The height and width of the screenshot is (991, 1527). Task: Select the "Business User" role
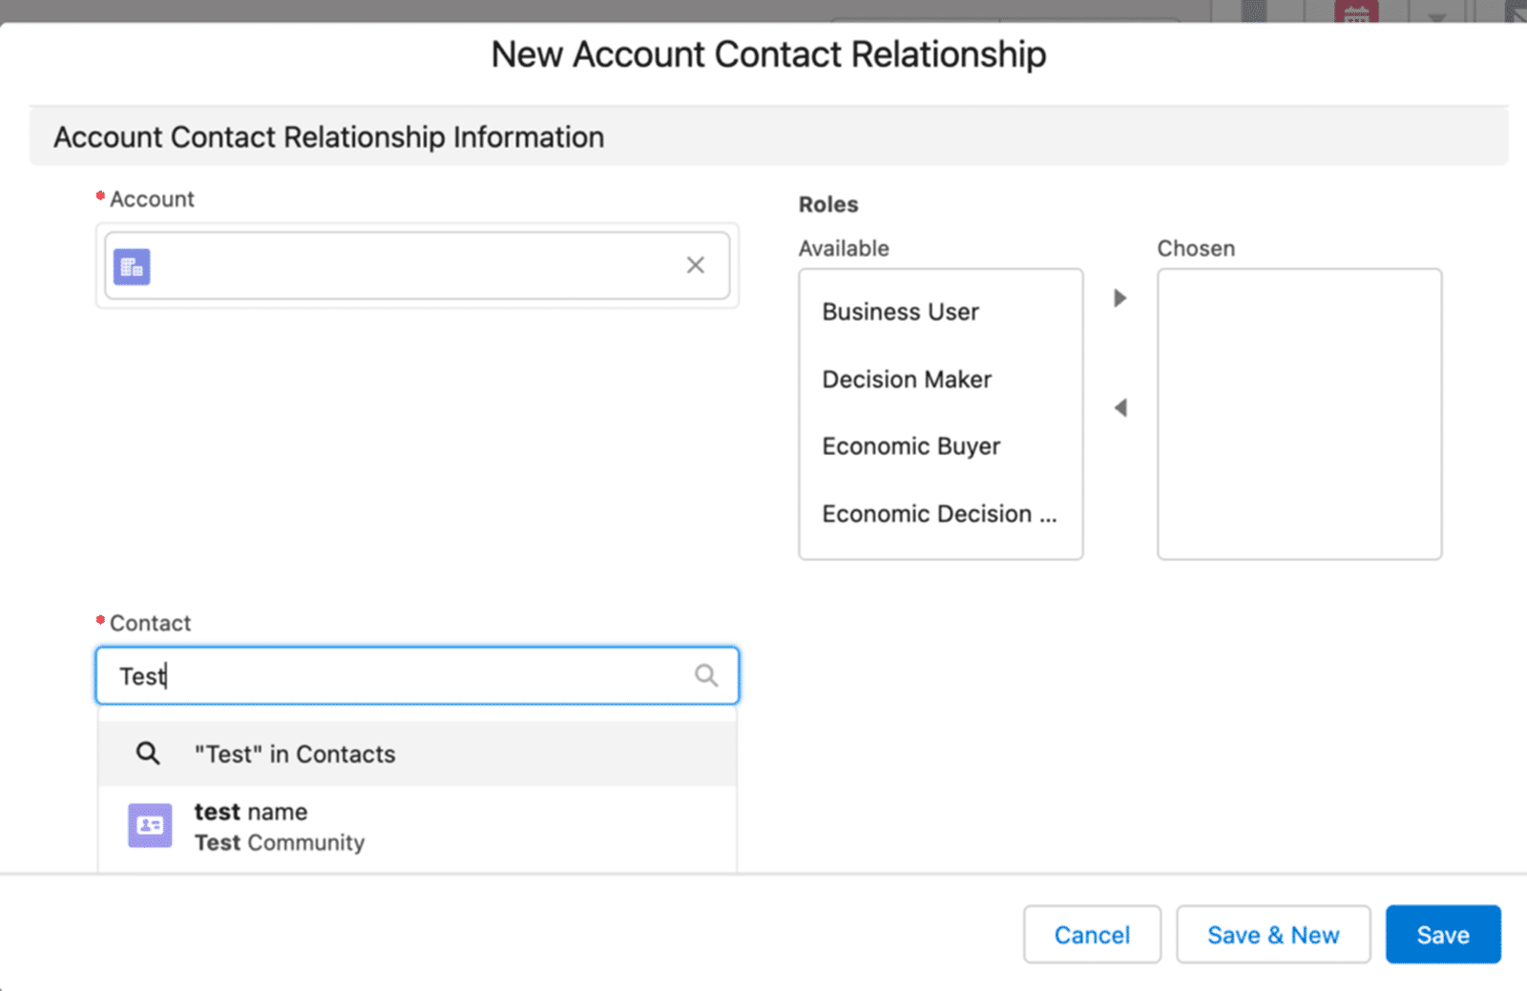pyautogui.click(x=900, y=311)
